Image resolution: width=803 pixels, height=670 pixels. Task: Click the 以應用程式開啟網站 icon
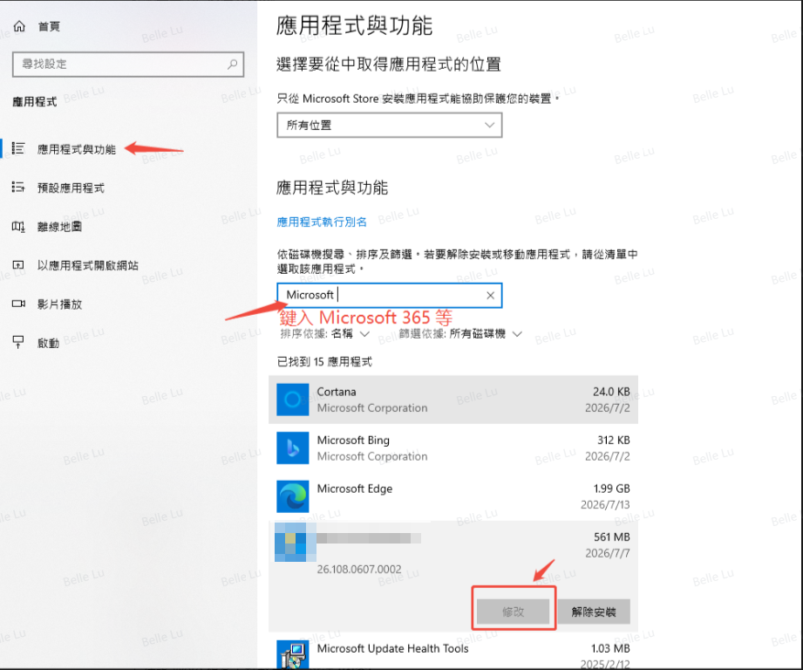click(x=18, y=265)
